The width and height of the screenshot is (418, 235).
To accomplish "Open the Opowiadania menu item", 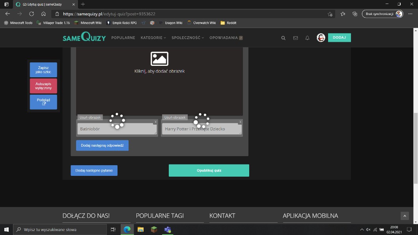I will (226, 38).
